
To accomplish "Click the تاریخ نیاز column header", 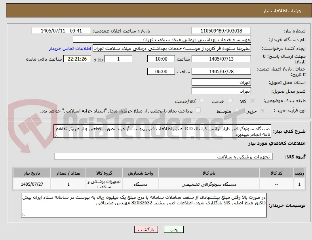I will tap(32, 173).
